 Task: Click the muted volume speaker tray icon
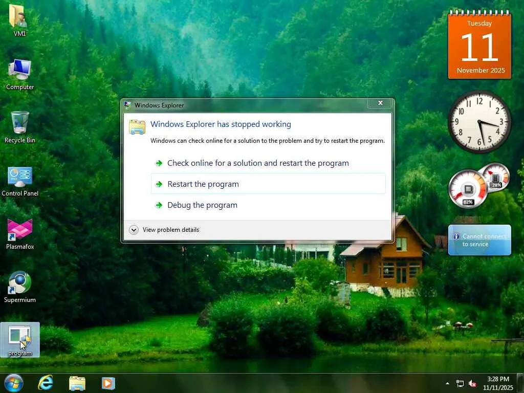click(x=472, y=384)
